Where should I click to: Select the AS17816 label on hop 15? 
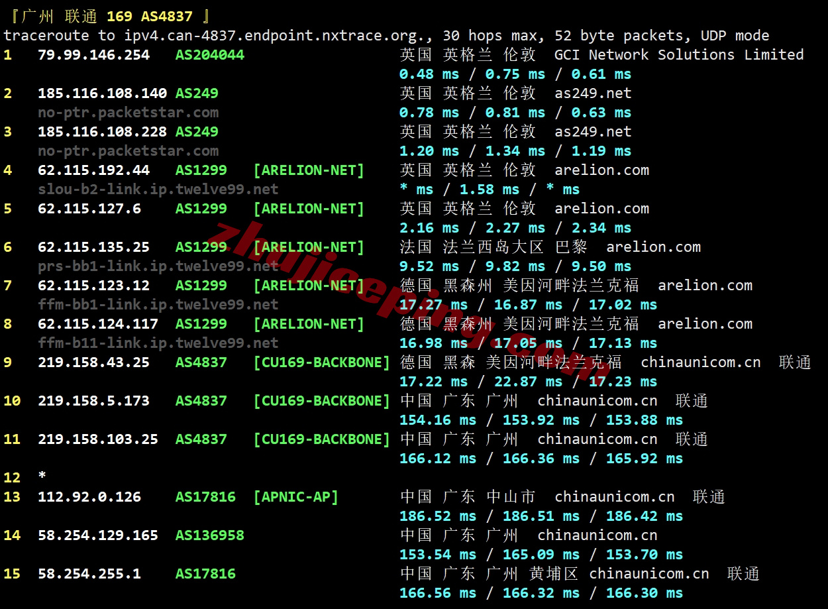[205, 574]
